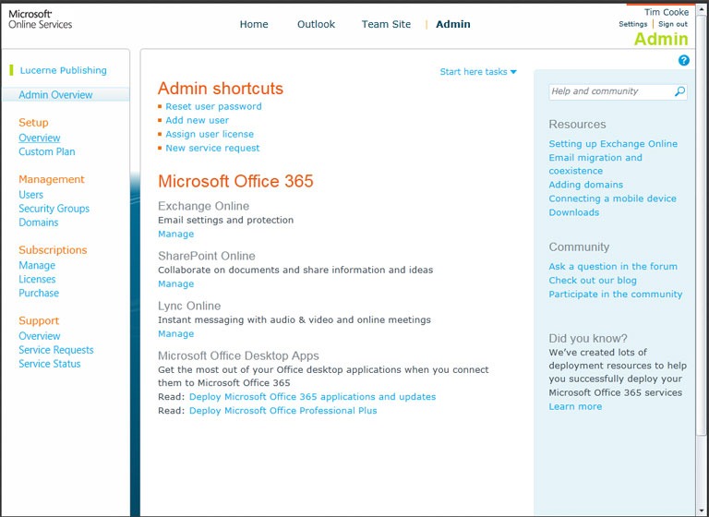Screen dimensions: 709x517
Task: Manage Exchange Online settings
Action: point(175,234)
